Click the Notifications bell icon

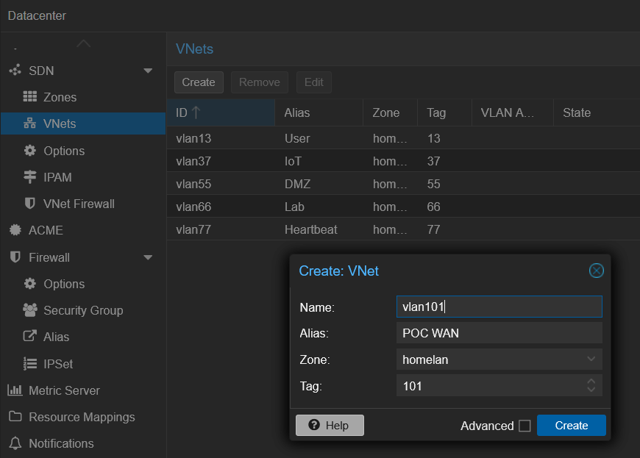(15, 443)
